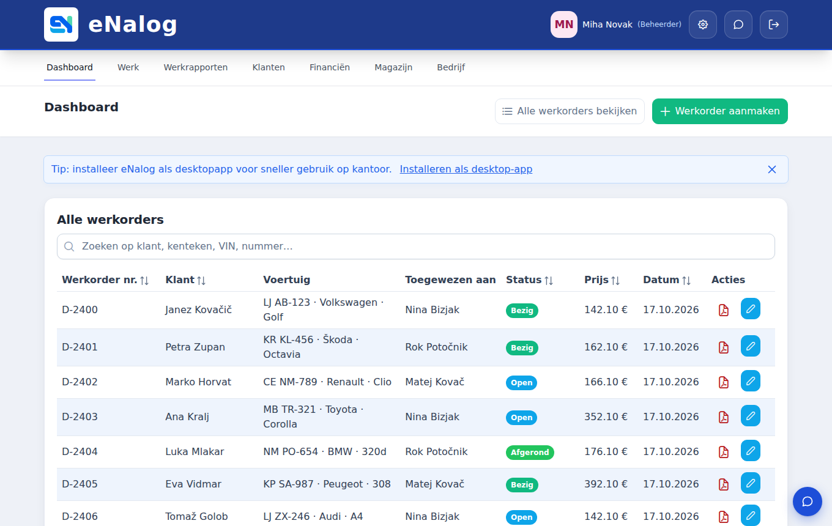This screenshot has width=832, height=526.
Task: Open PDF for work order D-2405
Action: (x=724, y=484)
